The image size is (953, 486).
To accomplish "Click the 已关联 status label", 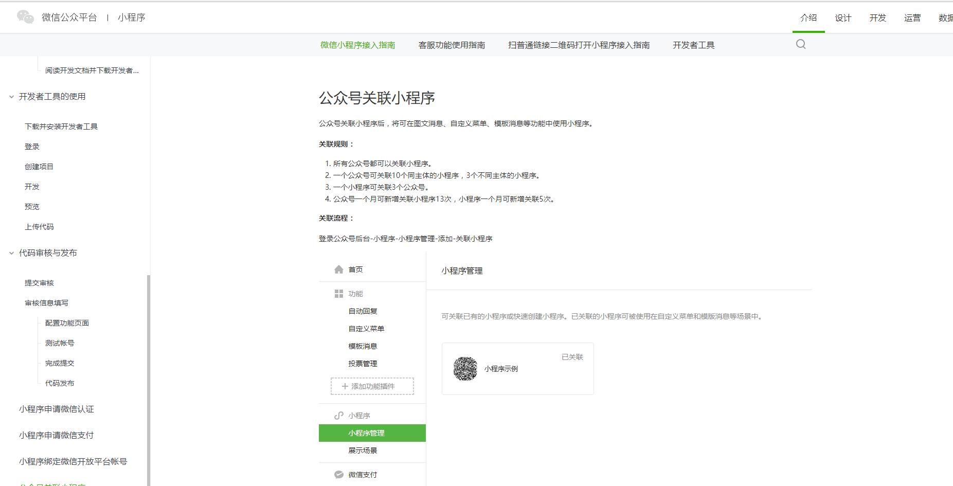I will [572, 357].
